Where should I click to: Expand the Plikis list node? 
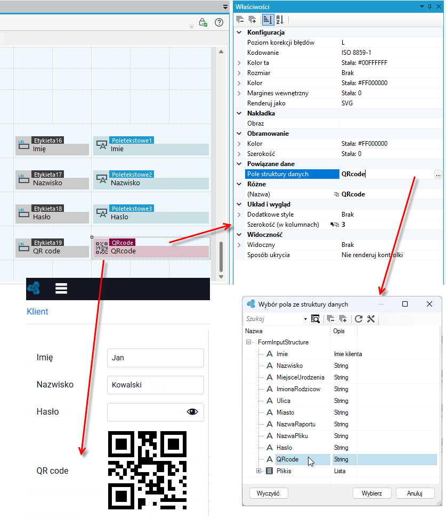(x=258, y=471)
